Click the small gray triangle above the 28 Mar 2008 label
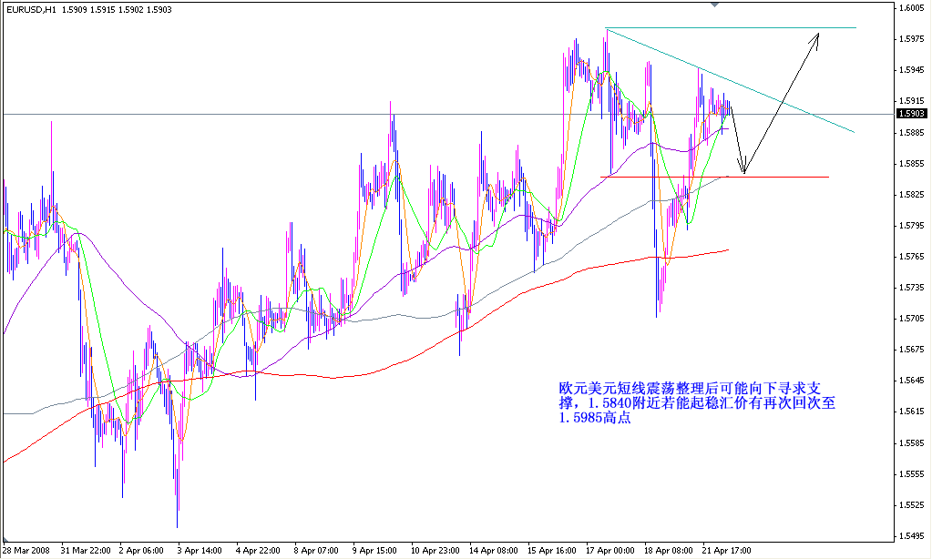The width and height of the screenshot is (932, 559). (6, 540)
